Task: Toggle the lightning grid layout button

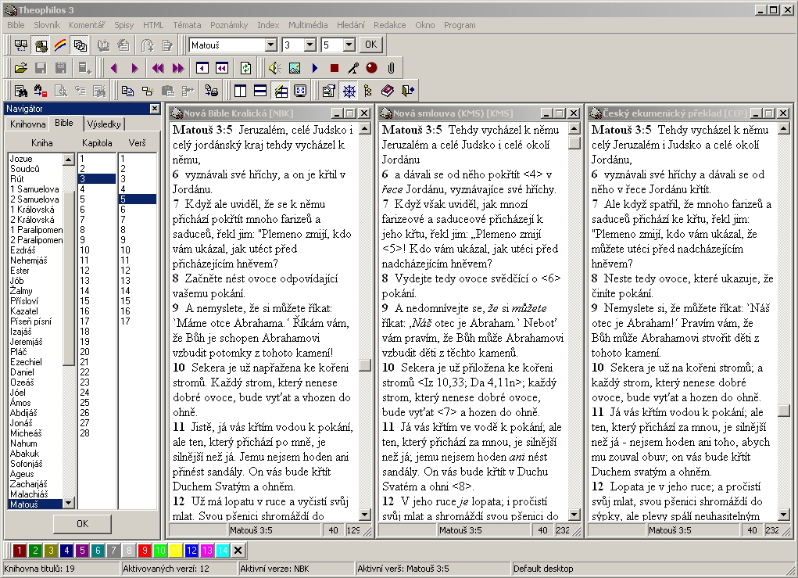Action: click(281, 92)
